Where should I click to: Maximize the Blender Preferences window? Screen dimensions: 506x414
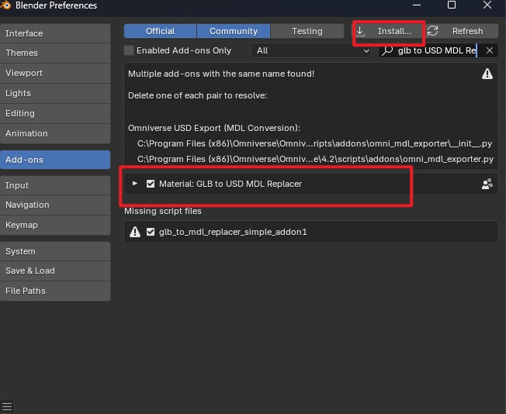(452, 5)
